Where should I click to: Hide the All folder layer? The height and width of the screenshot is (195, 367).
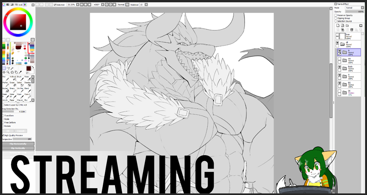tap(337, 43)
